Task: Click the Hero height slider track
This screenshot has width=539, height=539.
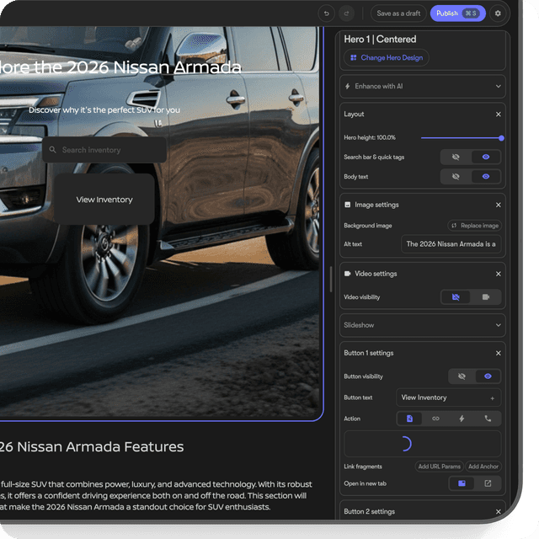Action: click(461, 138)
